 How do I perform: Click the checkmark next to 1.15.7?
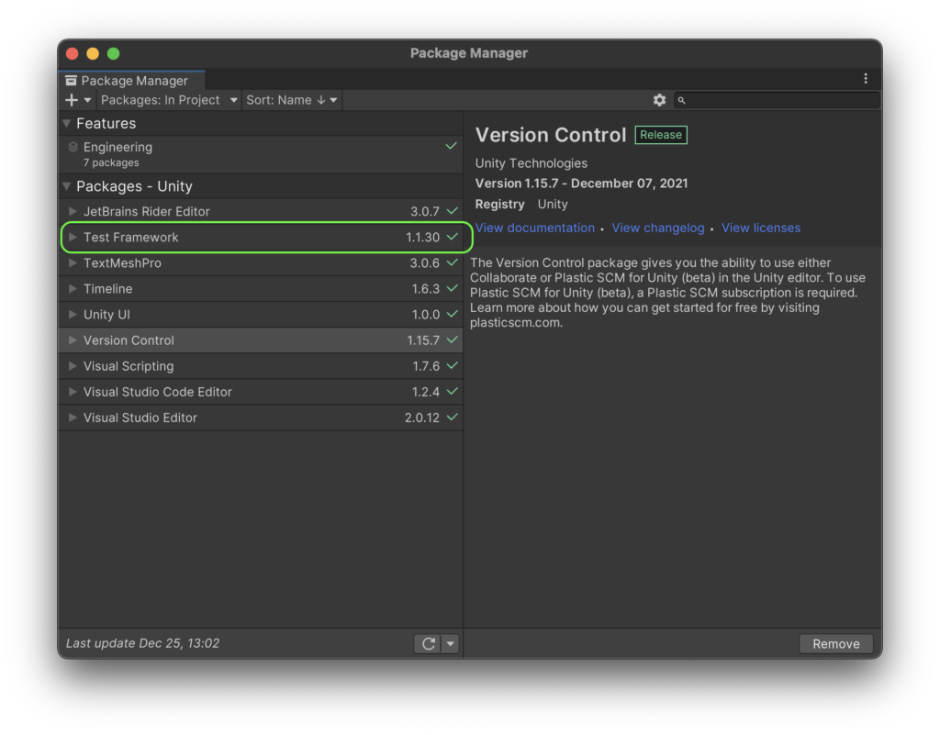(453, 340)
